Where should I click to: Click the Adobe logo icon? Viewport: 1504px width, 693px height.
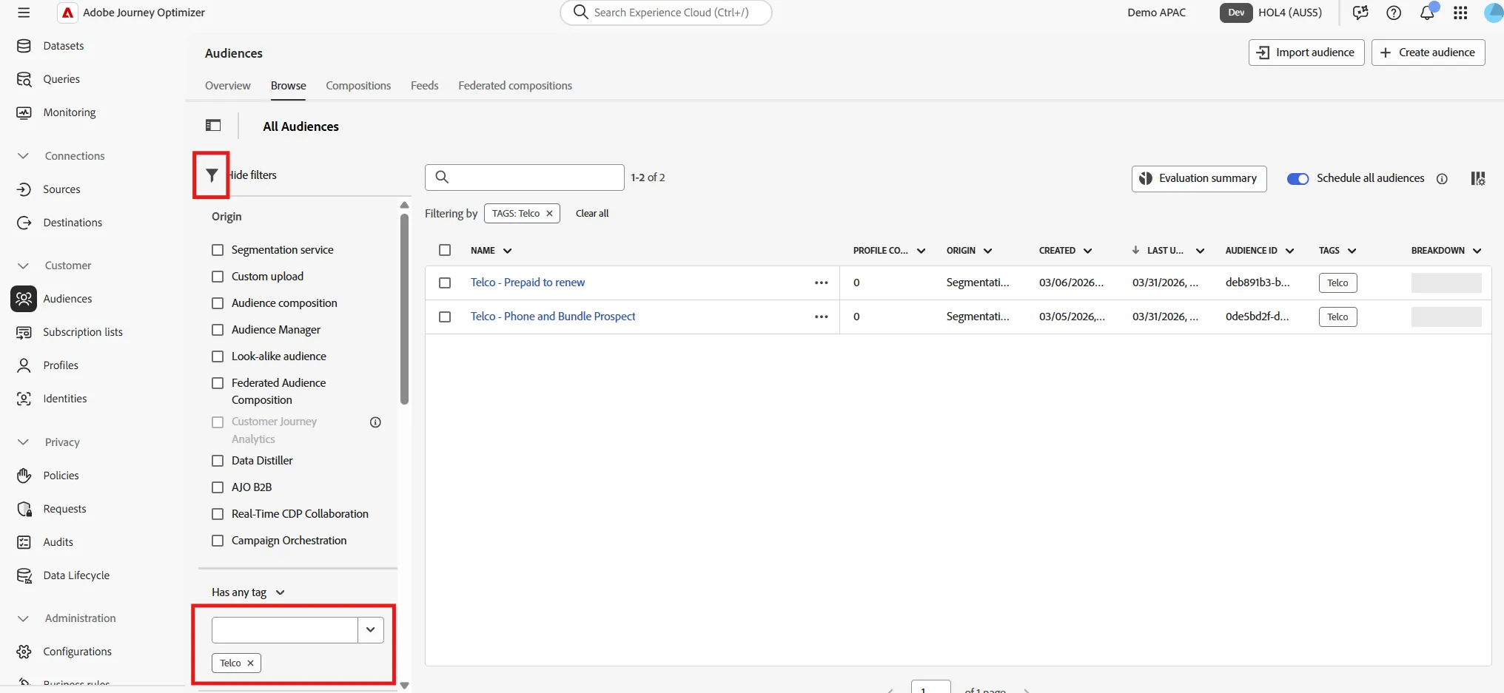(67, 13)
